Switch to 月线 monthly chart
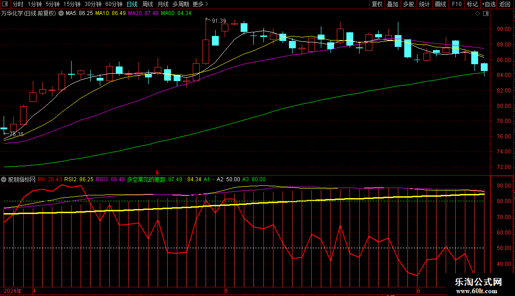 pos(163,4)
